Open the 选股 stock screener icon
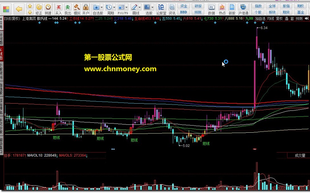Image resolution: width=310 pixels, height=193 pixels. coord(147,8)
